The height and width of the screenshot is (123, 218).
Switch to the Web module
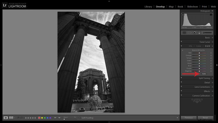[x=213, y=6]
